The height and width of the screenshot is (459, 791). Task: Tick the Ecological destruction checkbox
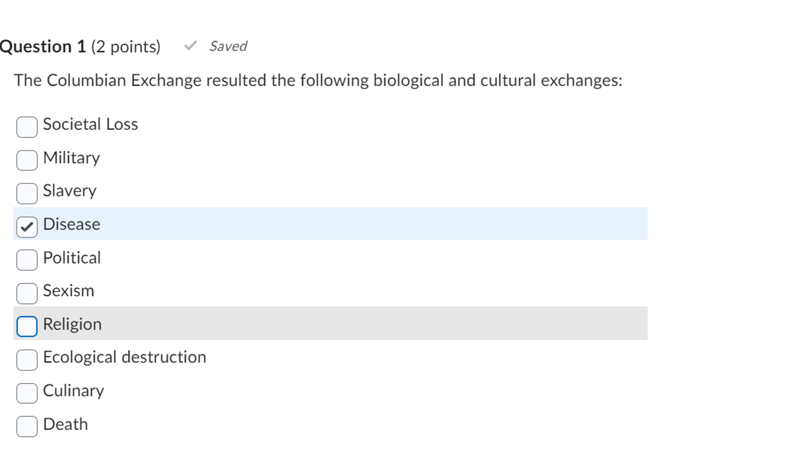click(27, 360)
